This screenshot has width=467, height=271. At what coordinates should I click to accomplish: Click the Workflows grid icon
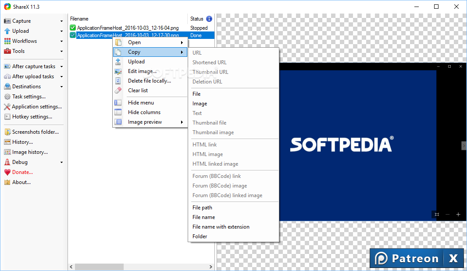pos(7,41)
